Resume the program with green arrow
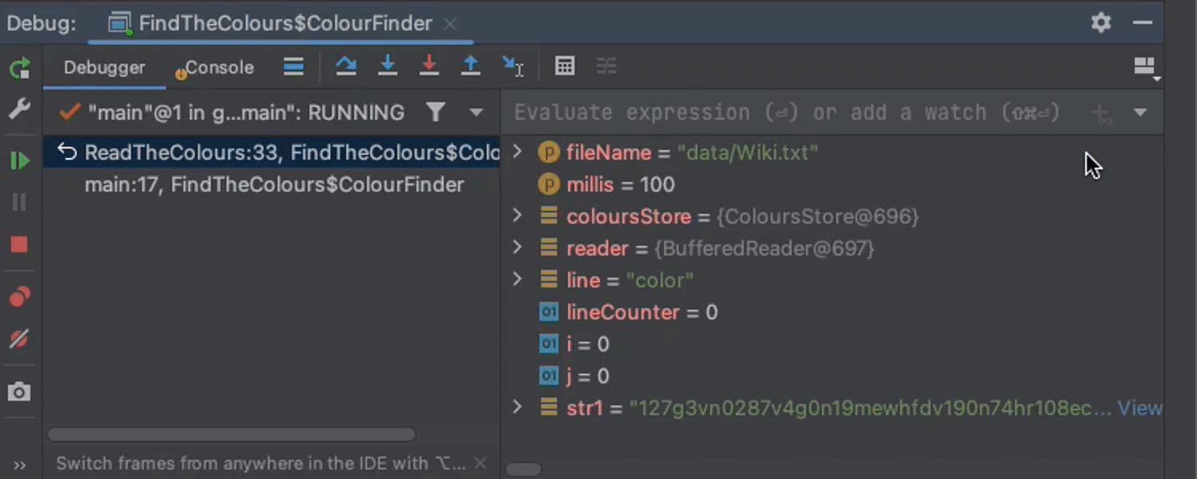Image resolution: width=1197 pixels, height=479 pixels. 19,161
